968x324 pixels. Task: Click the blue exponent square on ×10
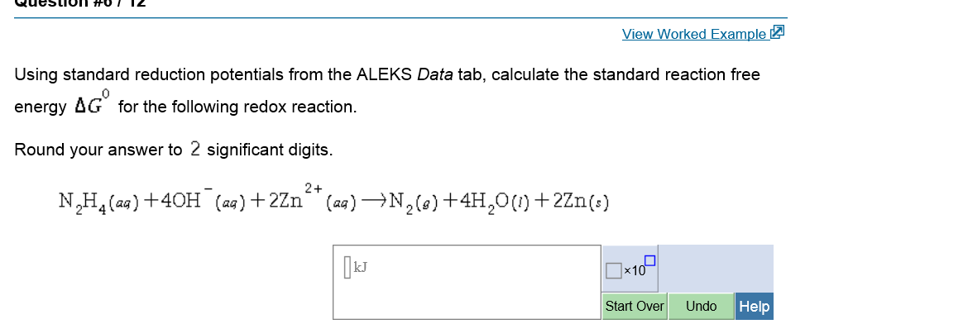pos(649,260)
